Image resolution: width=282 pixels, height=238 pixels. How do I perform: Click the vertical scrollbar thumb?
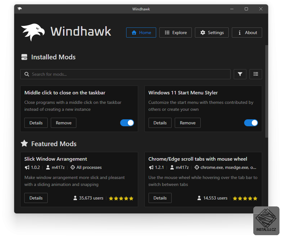click(267, 92)
